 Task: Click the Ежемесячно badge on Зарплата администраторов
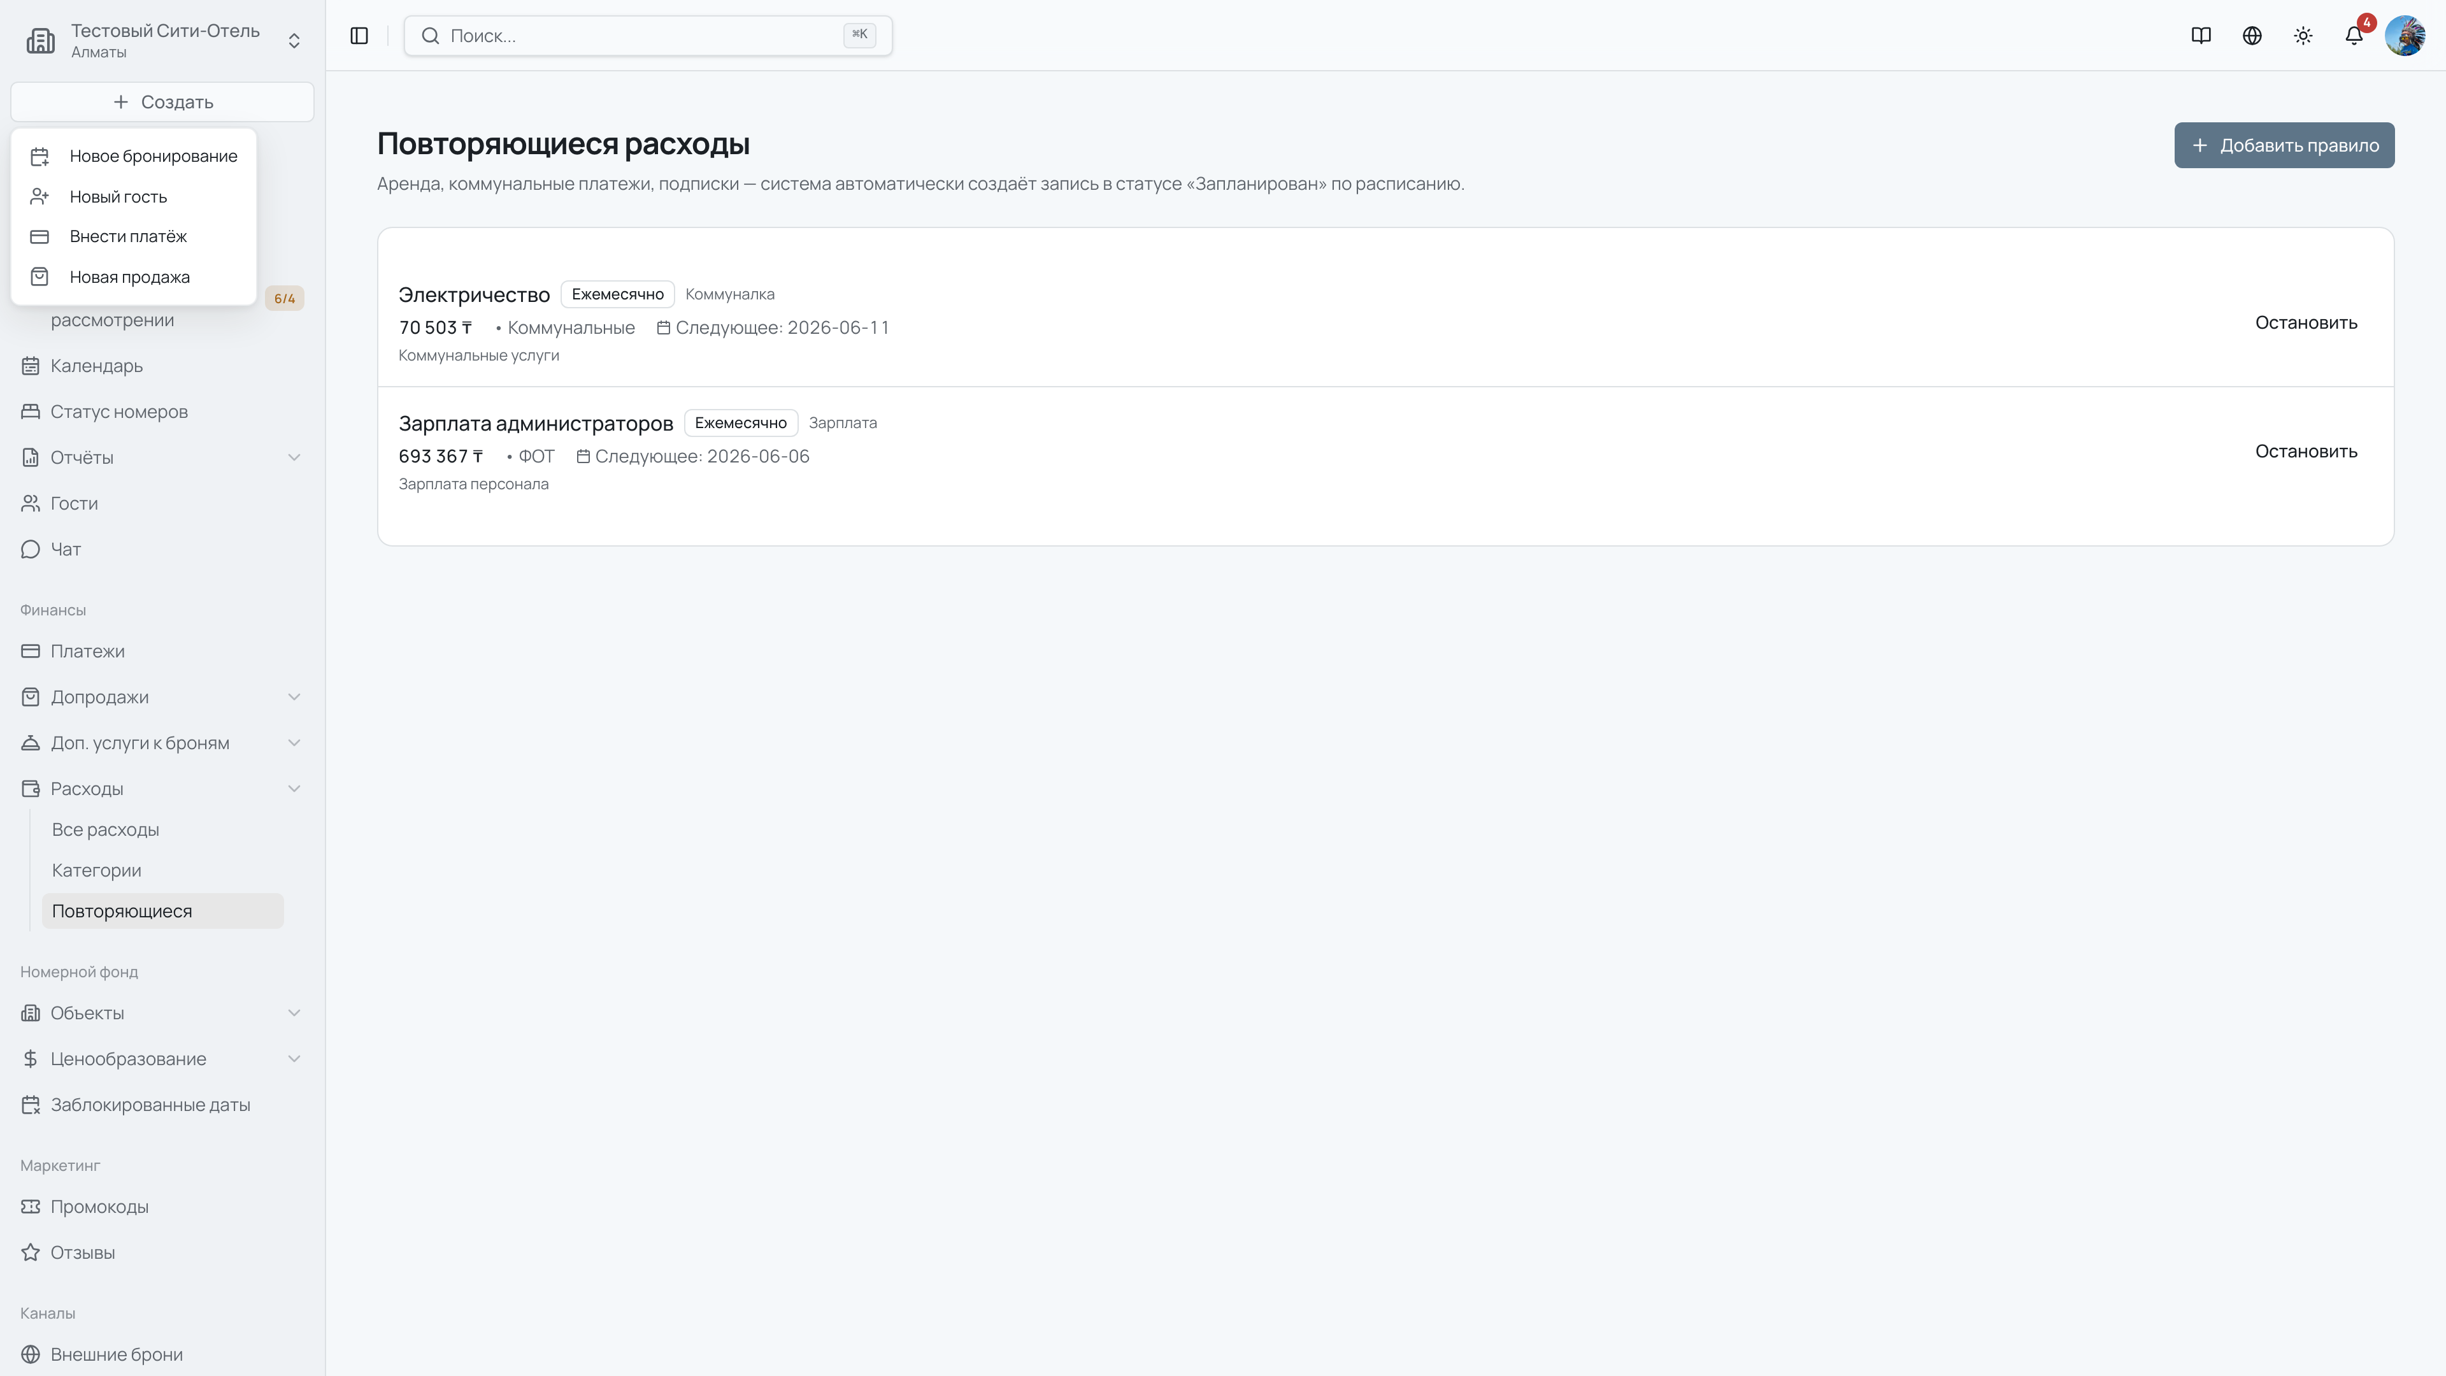click(741, 422)
